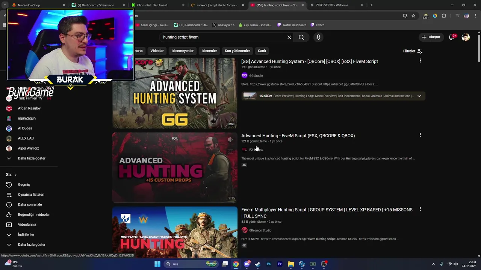Open the Filtreler filter options
This screenshot has height=270, width=481.
pos(413,51)
